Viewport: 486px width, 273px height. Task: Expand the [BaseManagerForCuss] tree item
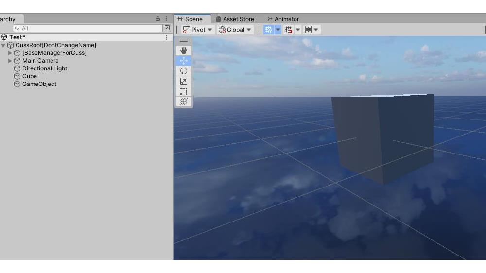(10, 53)
